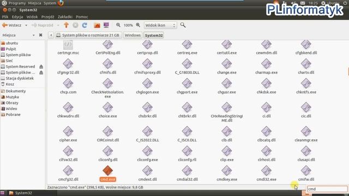Select the chgusr.exe file icon
The width and height of the screenshot is (349, 196).
pos(227,83)
